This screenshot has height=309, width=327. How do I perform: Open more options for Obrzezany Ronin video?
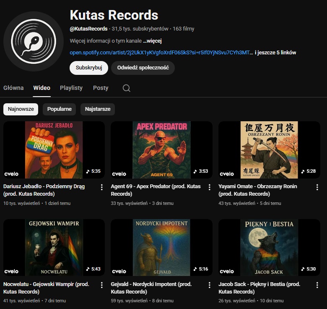click(x=317, y=187)
